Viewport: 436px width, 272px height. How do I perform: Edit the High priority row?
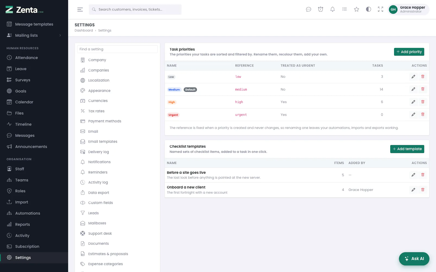tap(413, 102)
